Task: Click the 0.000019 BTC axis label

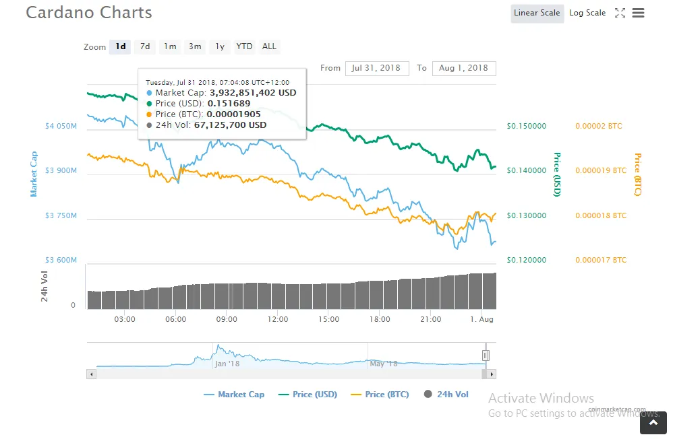Action: pyautogui.click(x=601, y=170)
